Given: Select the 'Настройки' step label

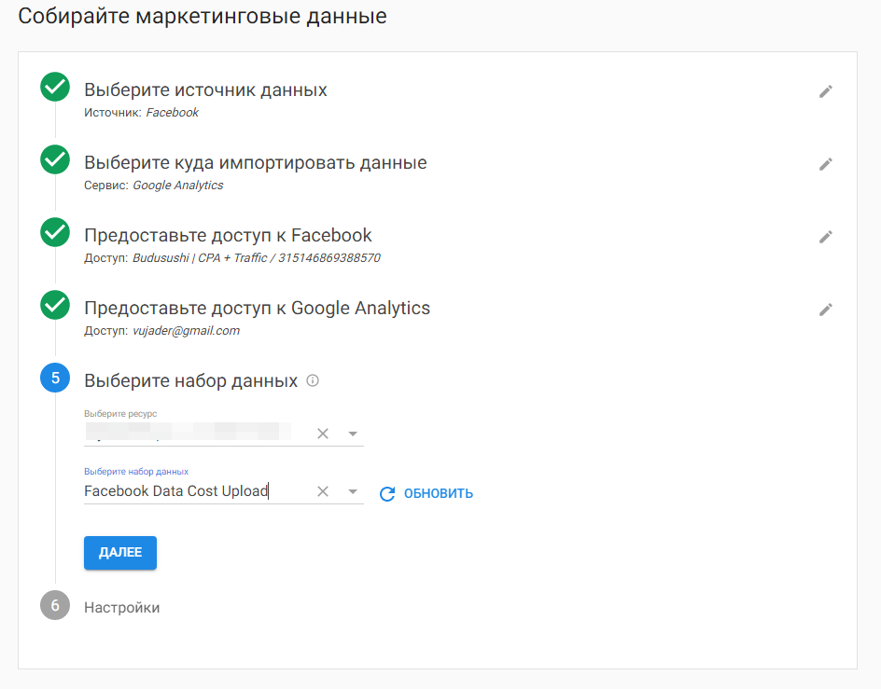Looking at the screenshot, I should click(122, 607).
